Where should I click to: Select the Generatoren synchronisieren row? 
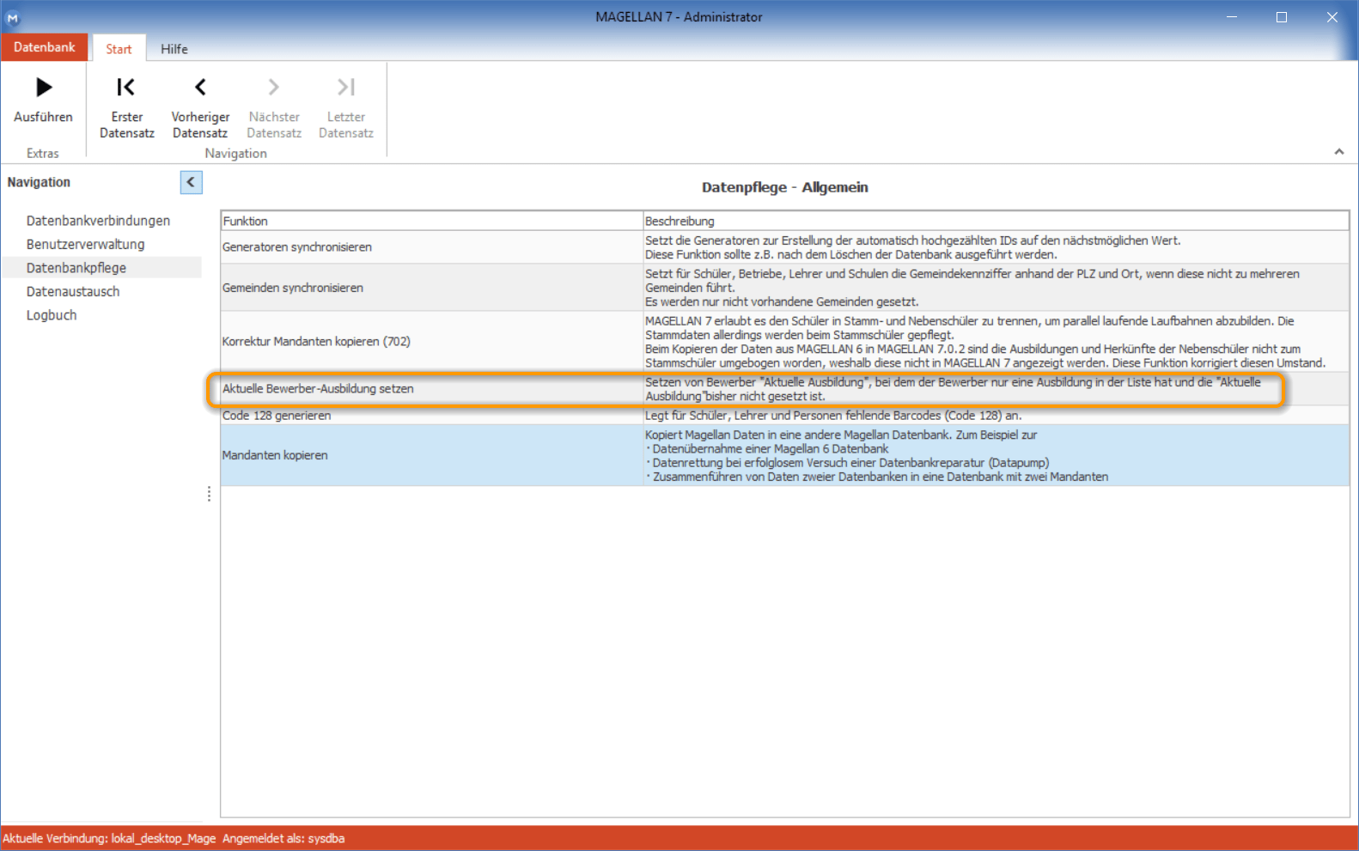point(784,247)
